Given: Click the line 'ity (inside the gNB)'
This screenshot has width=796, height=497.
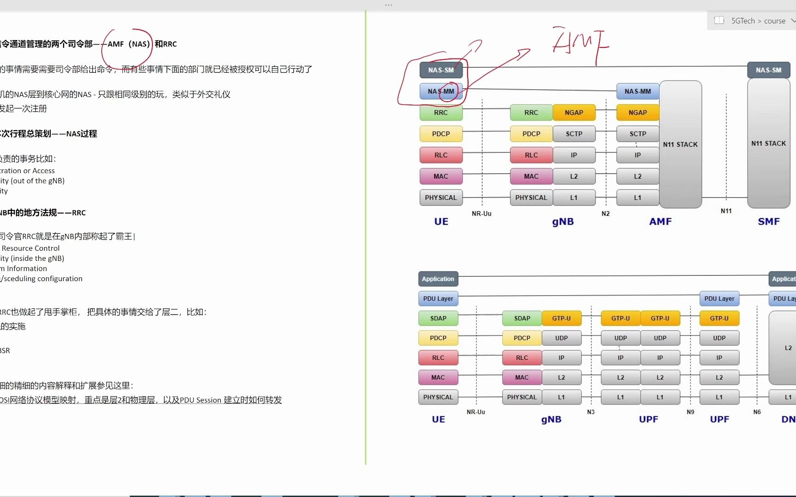Looking at the screenshot, I should coord(32,259).
